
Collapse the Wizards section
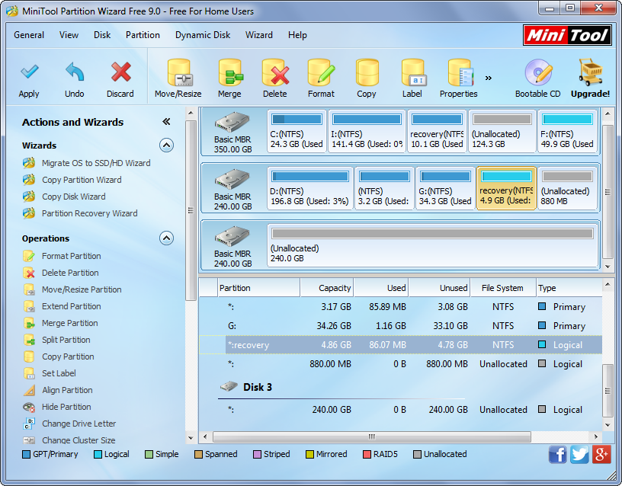click(x=167, y=145)
